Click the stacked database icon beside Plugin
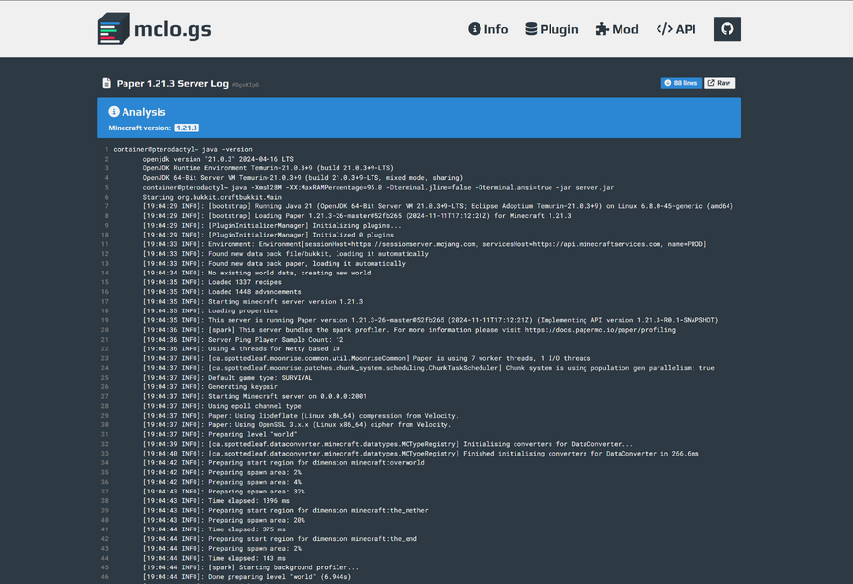The height and width of the screenshot is (584, 853). point(532,29)
